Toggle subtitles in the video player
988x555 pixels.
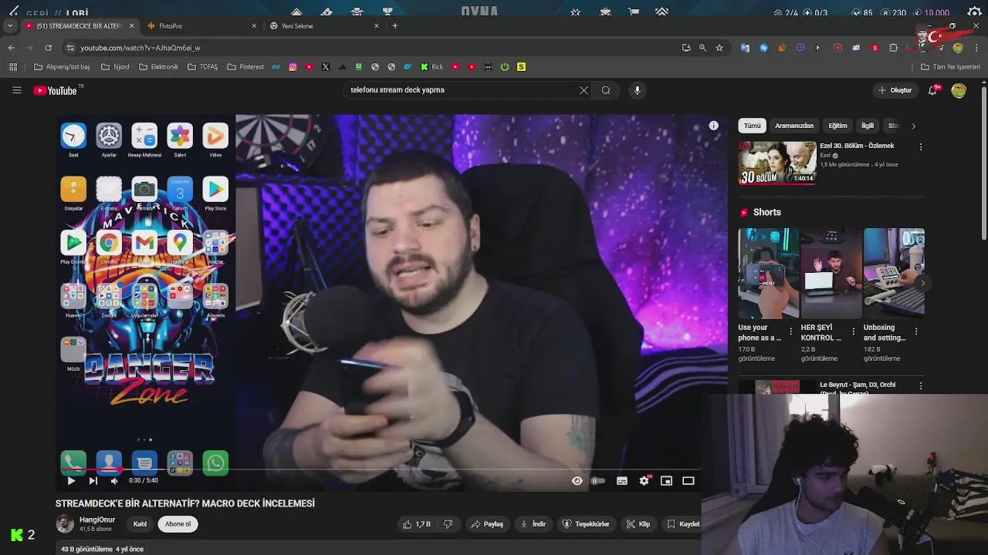(622, 481)
